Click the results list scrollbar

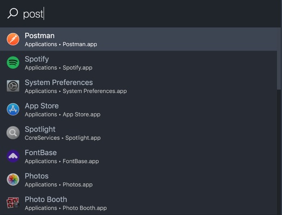tap(279, 58)
